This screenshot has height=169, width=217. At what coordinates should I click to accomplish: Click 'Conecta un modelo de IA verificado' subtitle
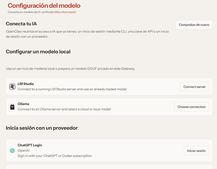coord(31,12)
